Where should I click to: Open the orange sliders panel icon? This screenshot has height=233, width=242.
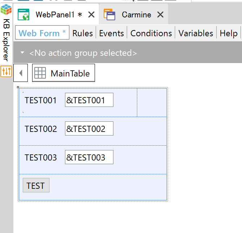[6, 71]
